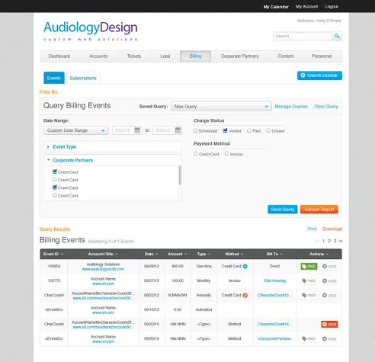This screenshot has width=375, height=362.
Task: Open the Accounts nav tab
Action: point(98,56)
